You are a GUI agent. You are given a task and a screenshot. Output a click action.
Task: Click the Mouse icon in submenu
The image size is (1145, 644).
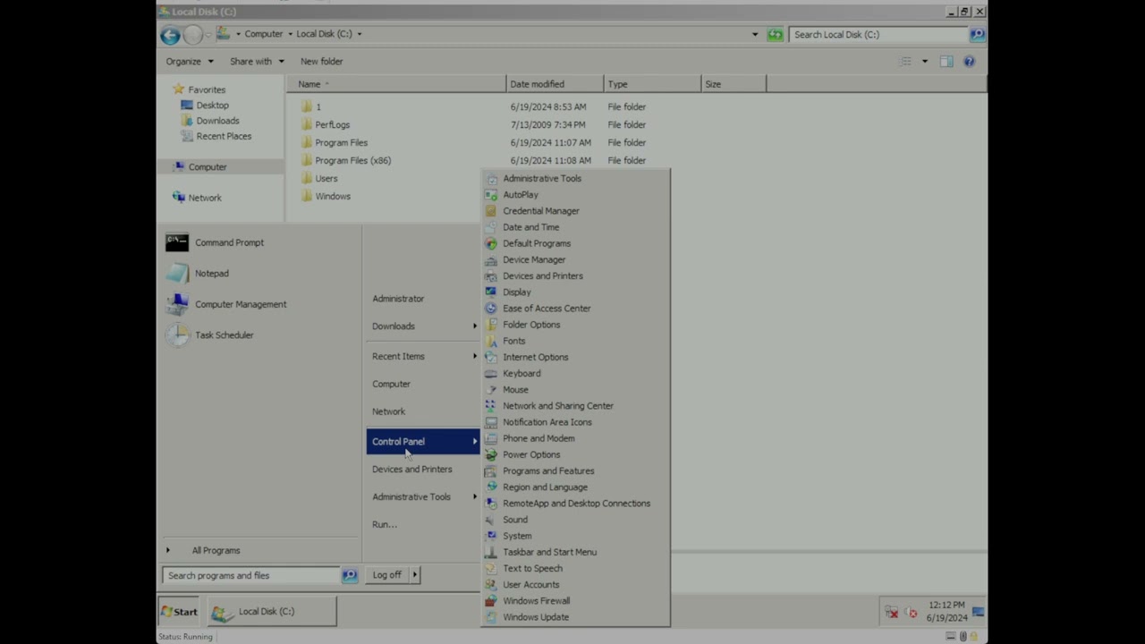pyautogui.click(x=491, y=389)
